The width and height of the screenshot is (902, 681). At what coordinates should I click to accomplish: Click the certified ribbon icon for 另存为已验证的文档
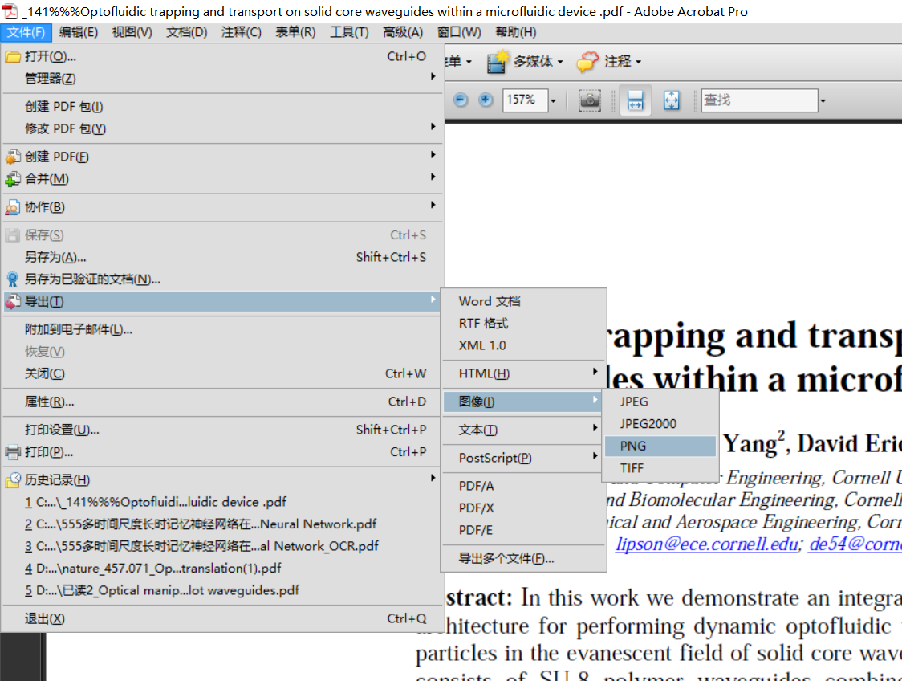[13, 279]
